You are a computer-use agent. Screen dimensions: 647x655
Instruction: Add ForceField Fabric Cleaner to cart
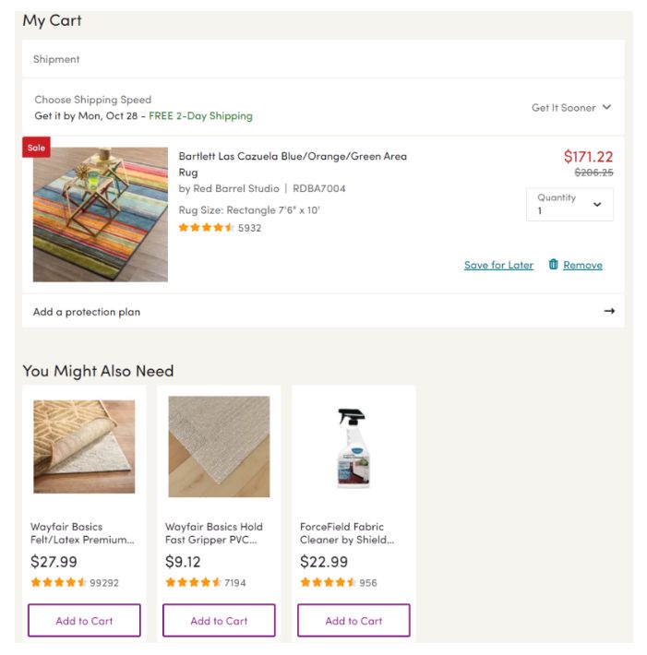click(353, 620)
